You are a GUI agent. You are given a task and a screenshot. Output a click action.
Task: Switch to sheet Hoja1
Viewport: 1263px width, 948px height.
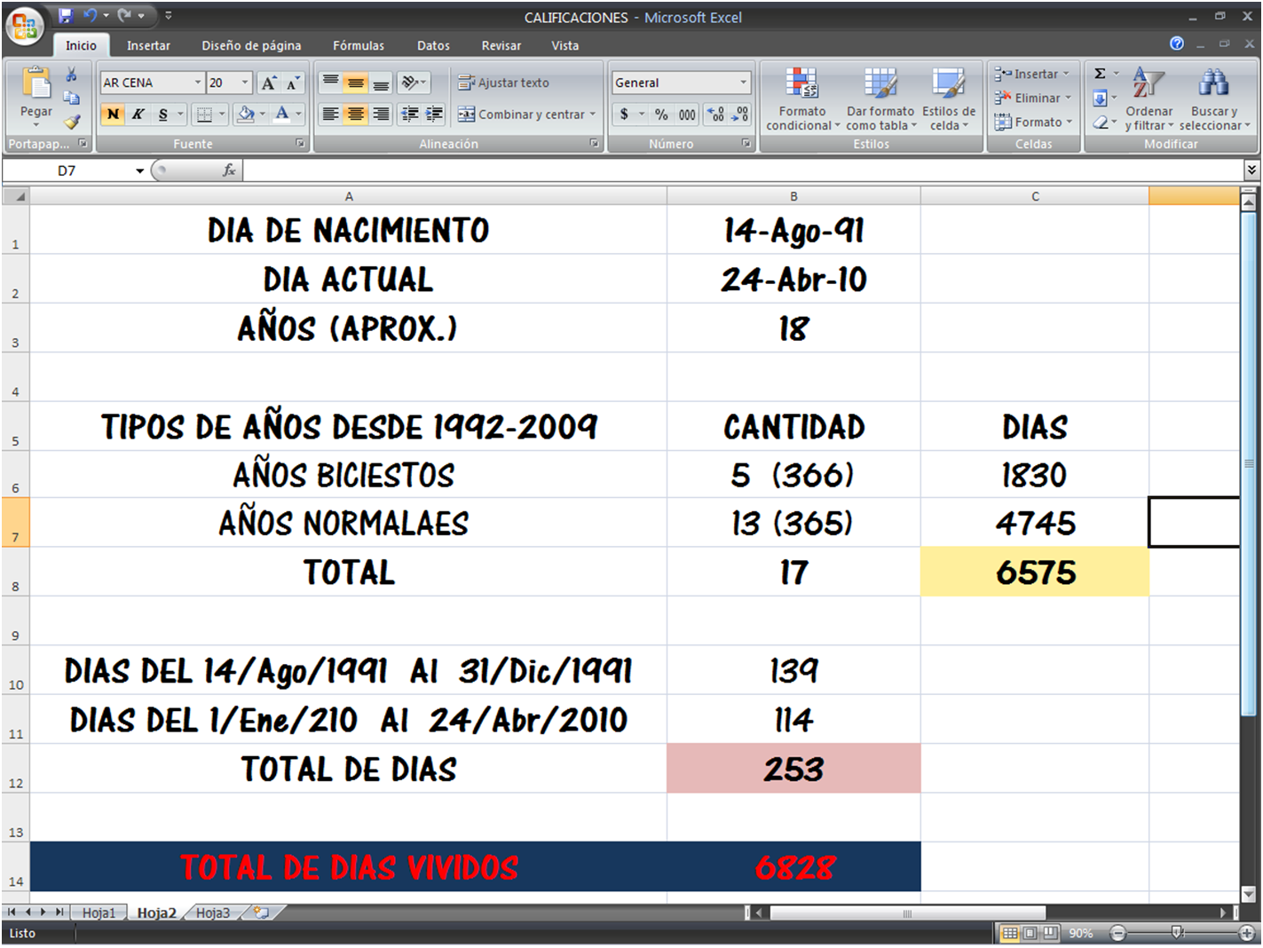pyautogui.click(x=99, y=912)
